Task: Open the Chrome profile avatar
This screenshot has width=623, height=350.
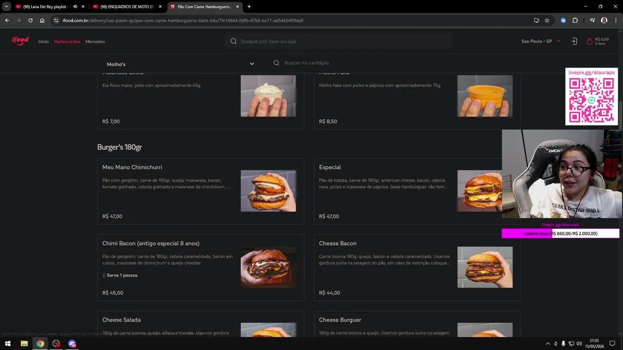Action: (604, 20)
